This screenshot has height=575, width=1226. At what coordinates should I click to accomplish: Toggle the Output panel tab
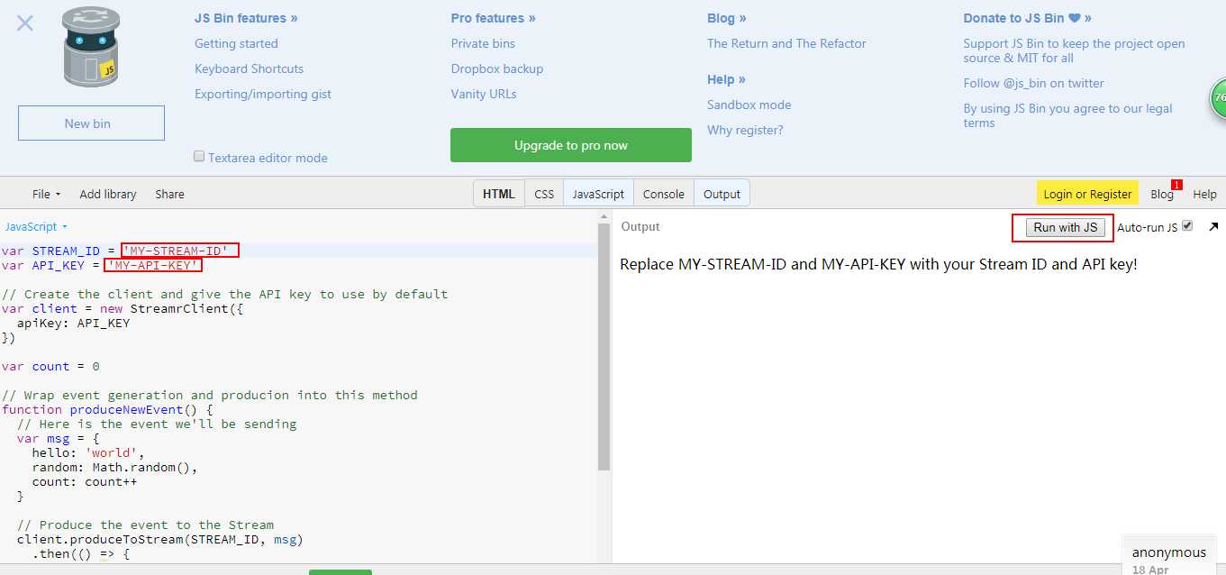tap(722, 194)
